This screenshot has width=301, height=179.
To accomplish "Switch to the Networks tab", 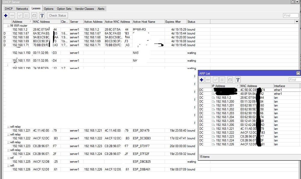I will pos(22,9).
